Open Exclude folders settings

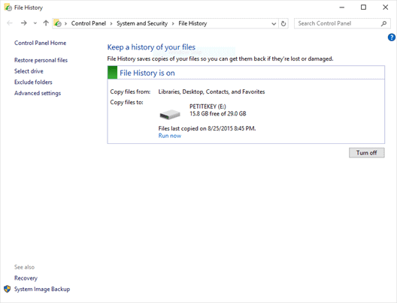click(33, 82)
